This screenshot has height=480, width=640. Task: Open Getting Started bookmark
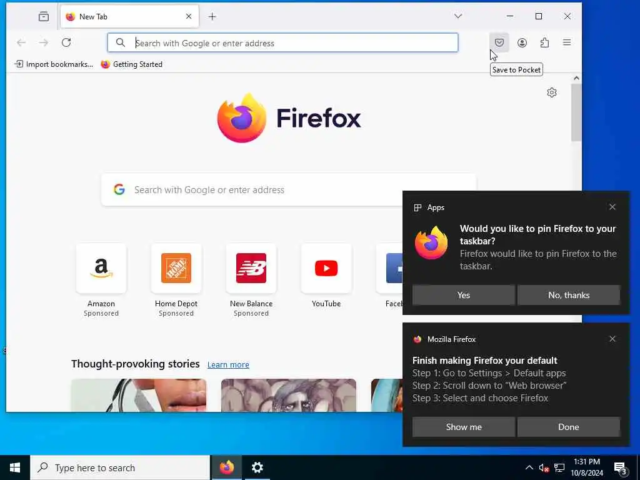tap(132, 64)
